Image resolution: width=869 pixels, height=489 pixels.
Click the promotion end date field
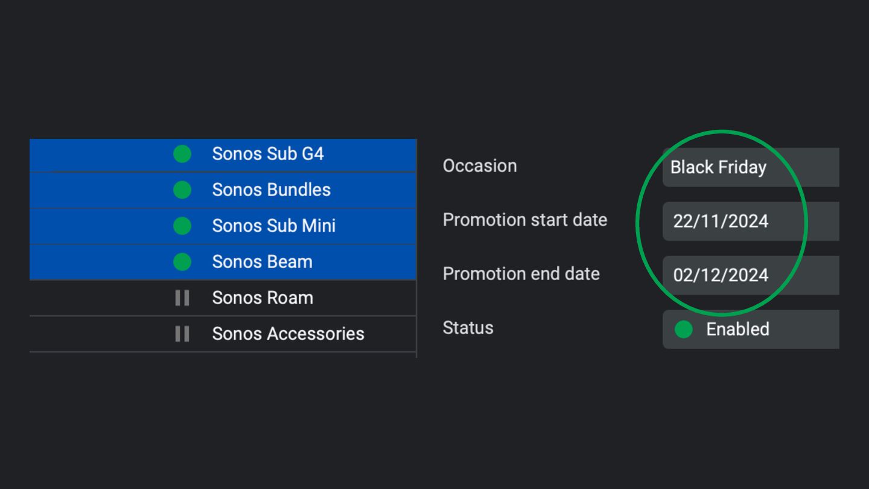tap(750, 275)
